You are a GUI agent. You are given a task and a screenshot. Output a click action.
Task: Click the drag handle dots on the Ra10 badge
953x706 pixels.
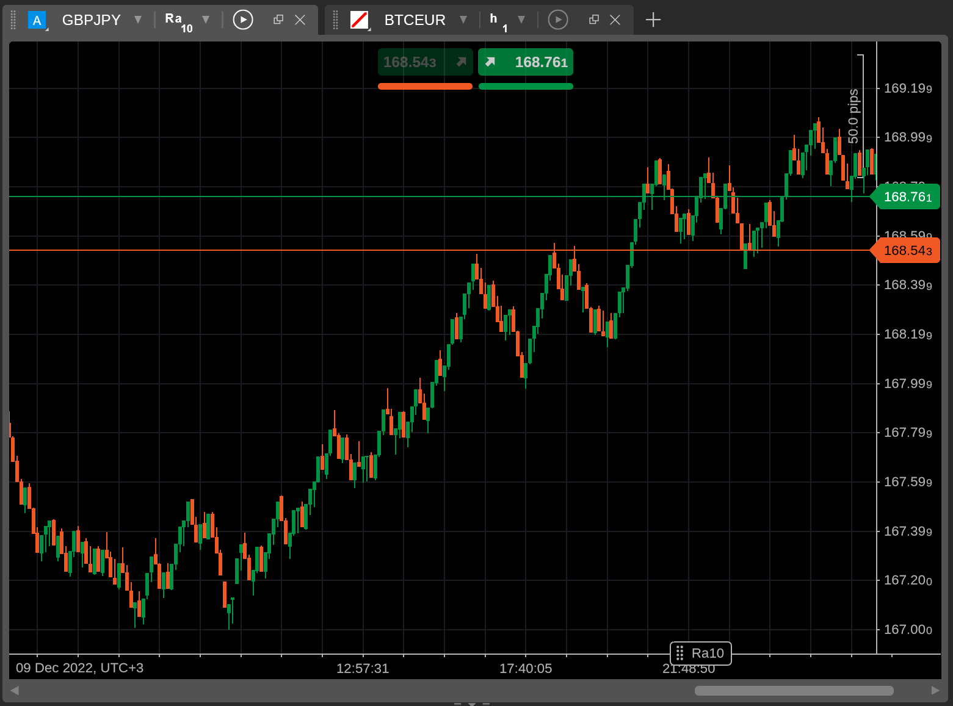click(680, 654)
